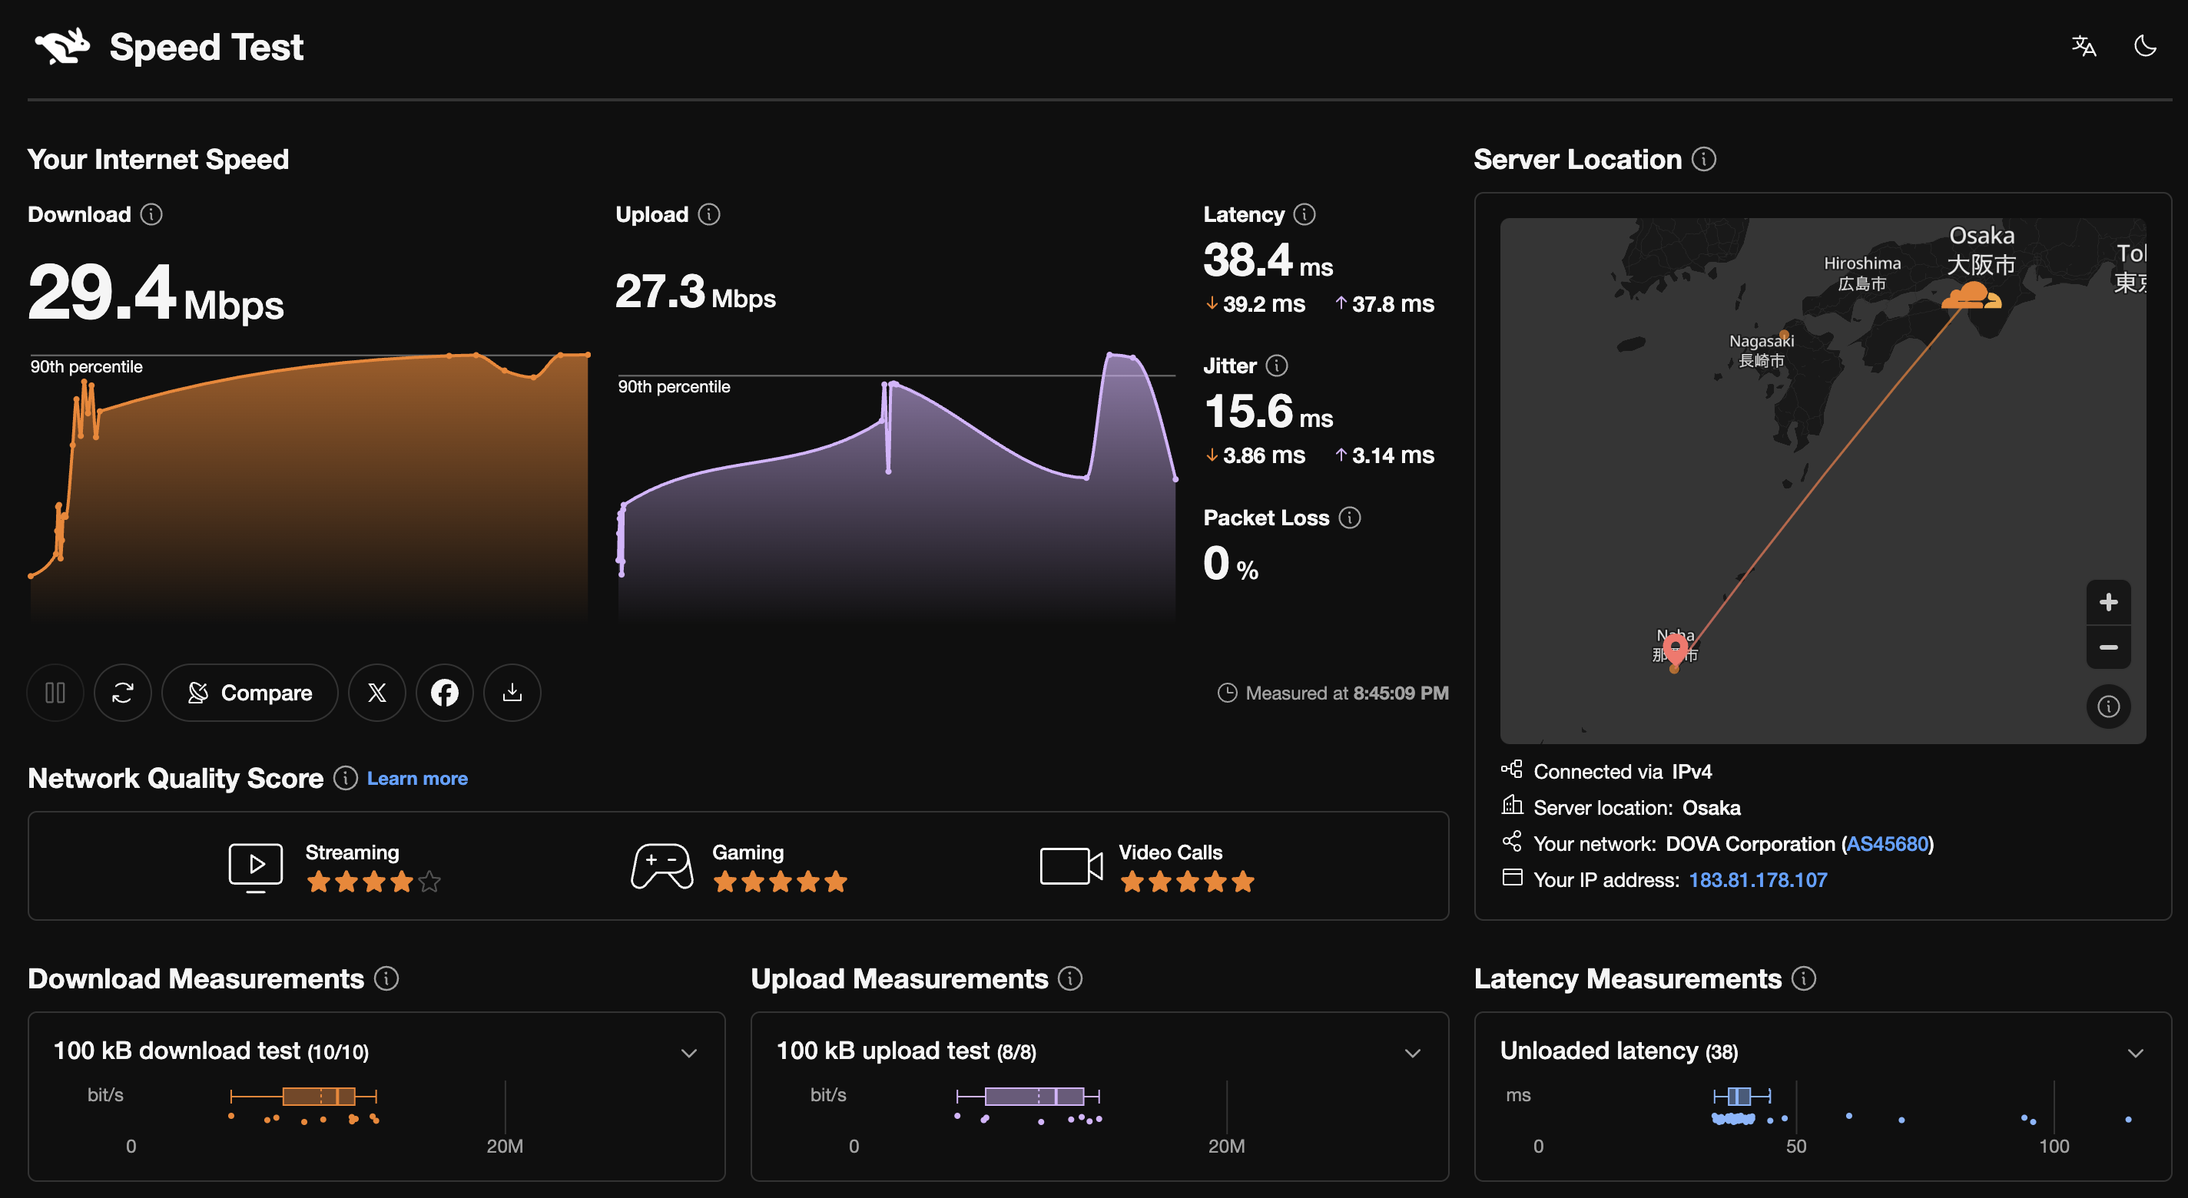The image size is (2188, 1198).
Task: Click the Gaming controller icon
Action: coord(661,866)
